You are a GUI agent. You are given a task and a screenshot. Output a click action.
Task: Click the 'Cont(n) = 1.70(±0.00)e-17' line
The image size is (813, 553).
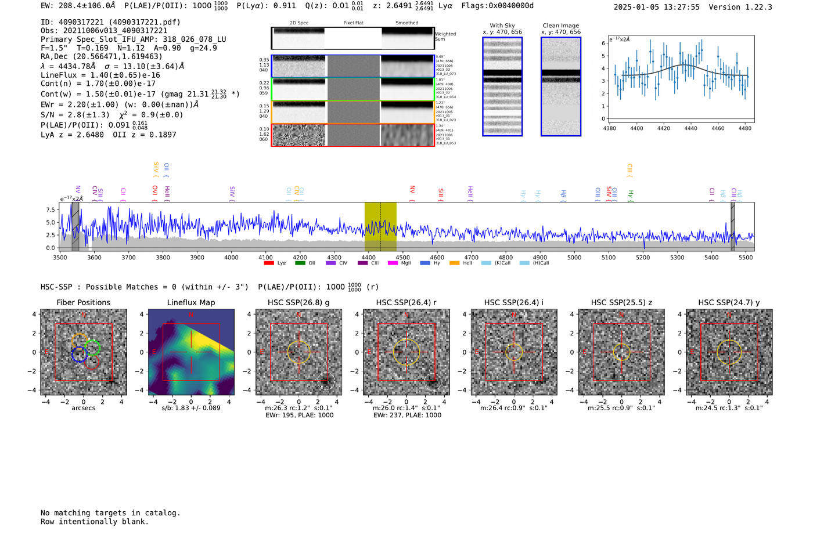[98, 84]
